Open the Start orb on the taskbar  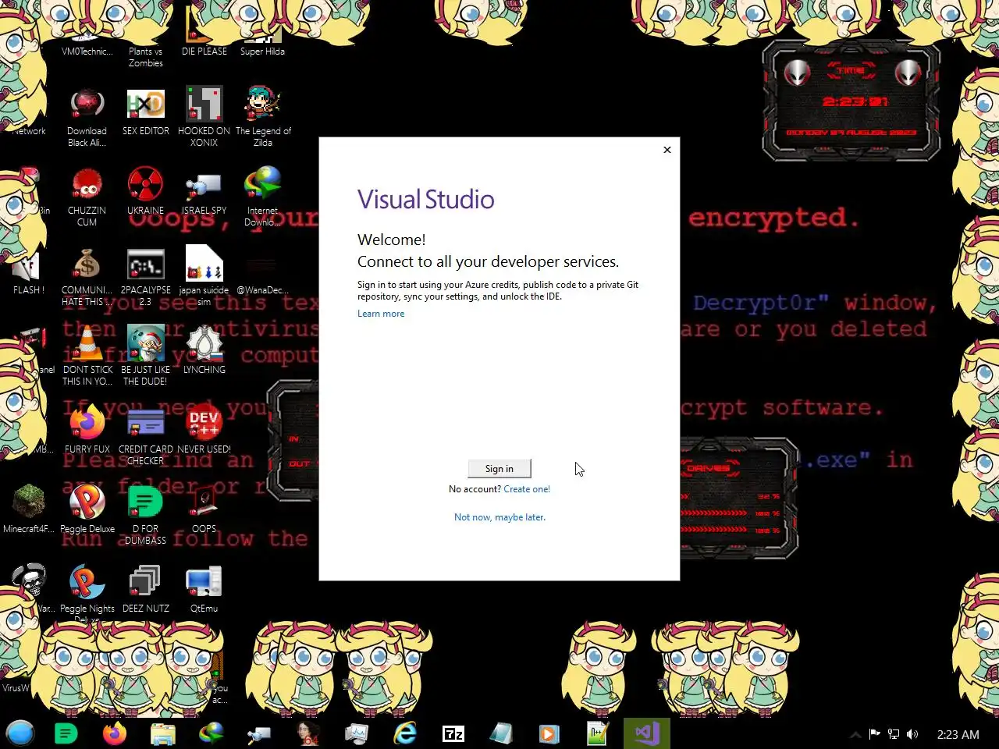tap(20, 733)
